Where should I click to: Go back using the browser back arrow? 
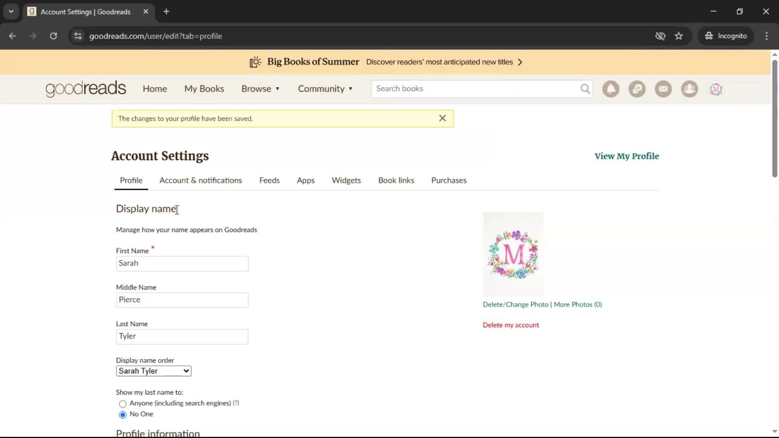13,36
